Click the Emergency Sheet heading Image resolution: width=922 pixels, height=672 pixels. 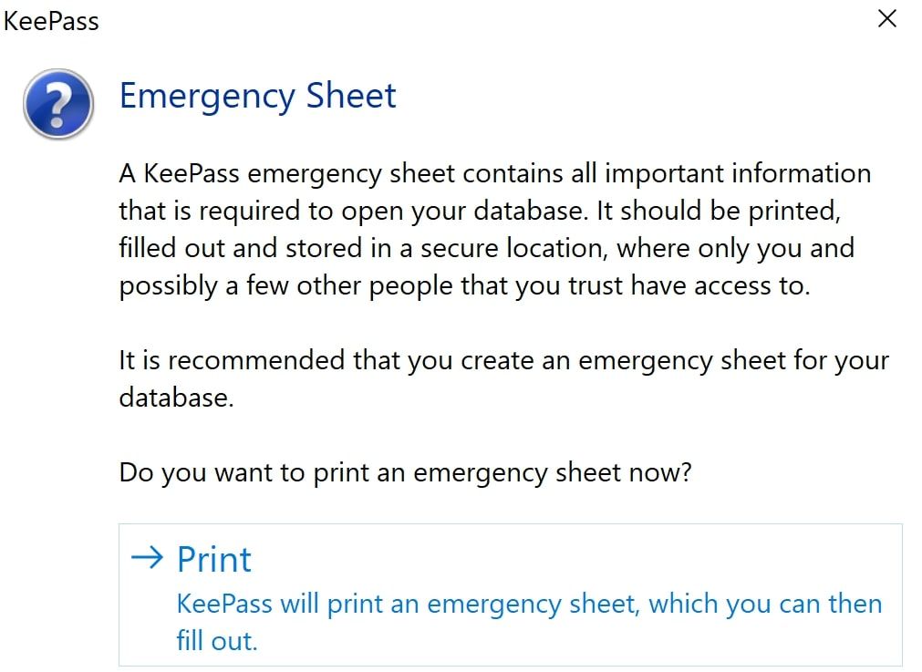(x=257, y=95)
